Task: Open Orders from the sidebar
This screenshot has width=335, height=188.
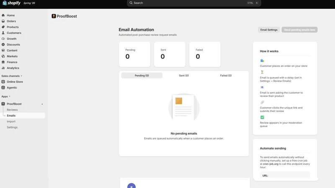Action: (11, 21)
